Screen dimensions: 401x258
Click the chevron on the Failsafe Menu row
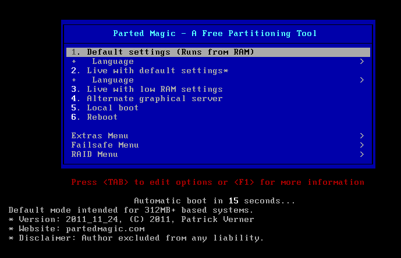click(x=362, y=145)
